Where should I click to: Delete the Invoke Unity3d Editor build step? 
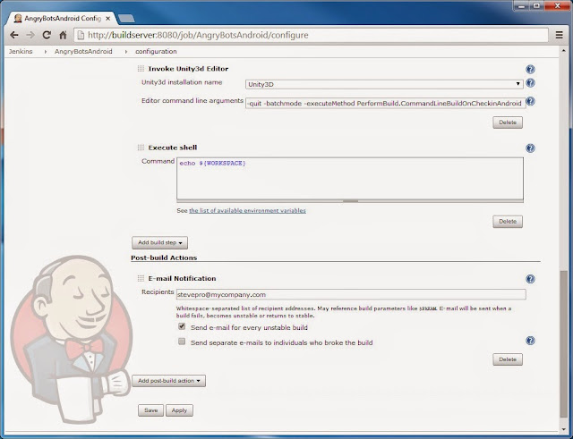(x=508, y=122)
